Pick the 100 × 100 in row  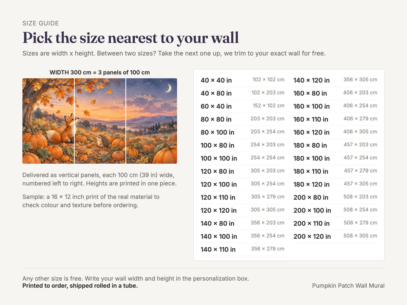[243, 158]
